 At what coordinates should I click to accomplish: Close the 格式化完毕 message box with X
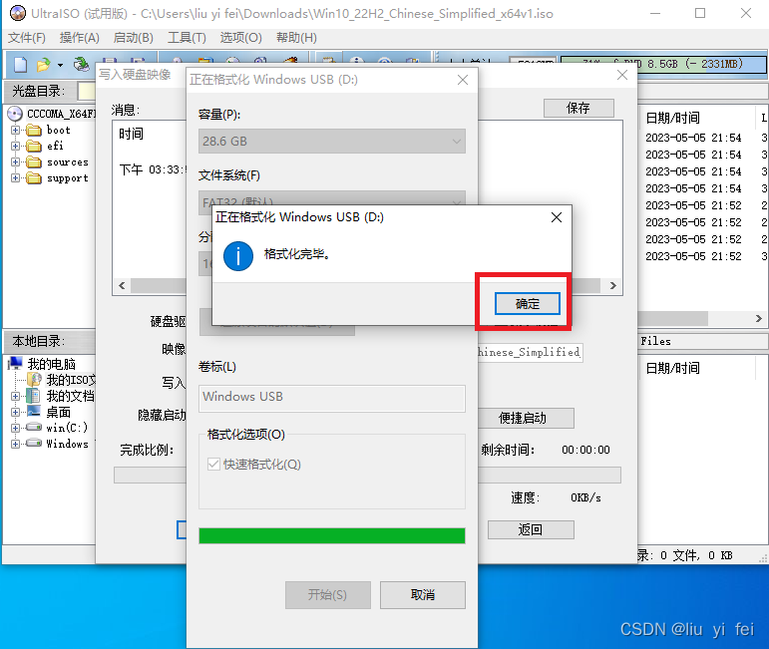557,217
